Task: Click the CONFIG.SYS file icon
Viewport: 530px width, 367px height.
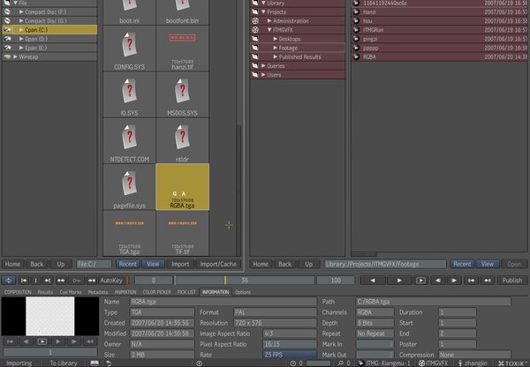Action: pyautogui.click(x=129, y=43)
